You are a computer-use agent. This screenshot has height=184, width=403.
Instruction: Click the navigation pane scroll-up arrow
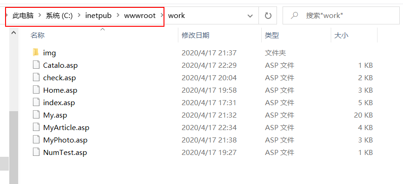coord(13,32)
